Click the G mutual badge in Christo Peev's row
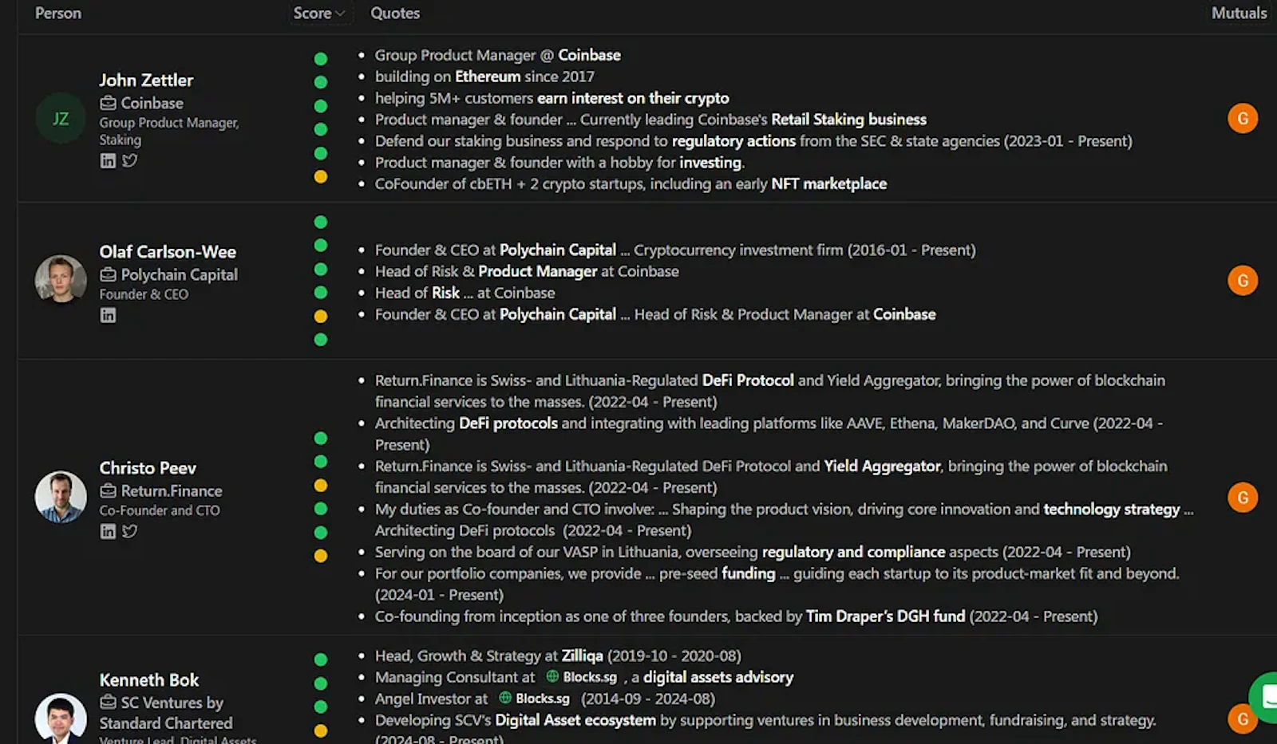This screenshot has width=1277, height=744. tap(1242, 498)
